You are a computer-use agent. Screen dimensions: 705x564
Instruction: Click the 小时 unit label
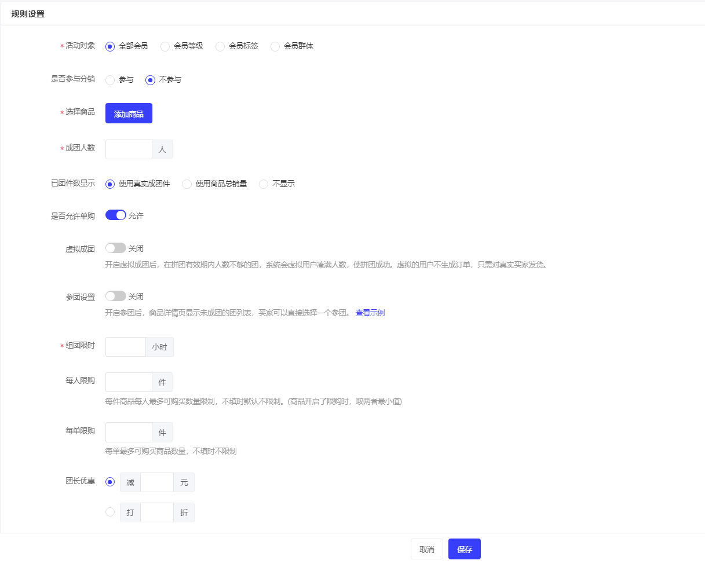click(159, 347)
